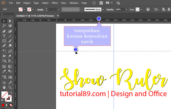Select the Type tool

click(x=4, y=36)
